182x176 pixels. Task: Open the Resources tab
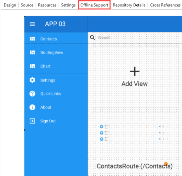click(x=47, y=5)
